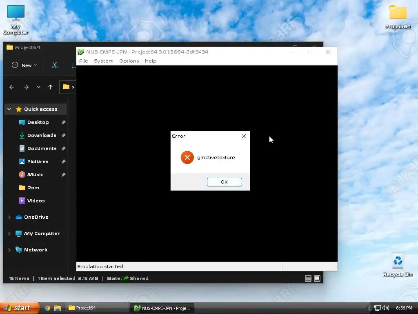The height and width of the screenshot is (314, 418).
Task: Click the Start button
Action: click(20, 308)
